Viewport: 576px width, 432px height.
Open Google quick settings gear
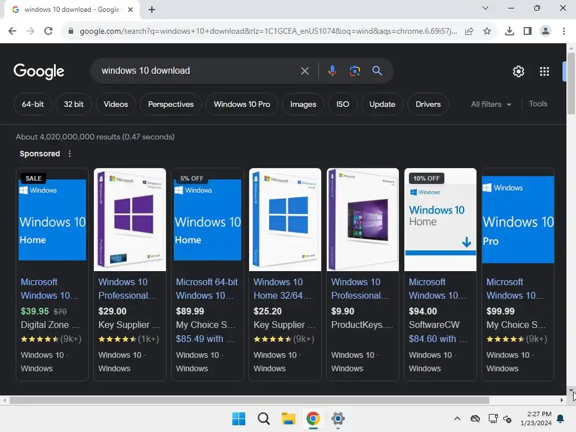tap(518, 71)
